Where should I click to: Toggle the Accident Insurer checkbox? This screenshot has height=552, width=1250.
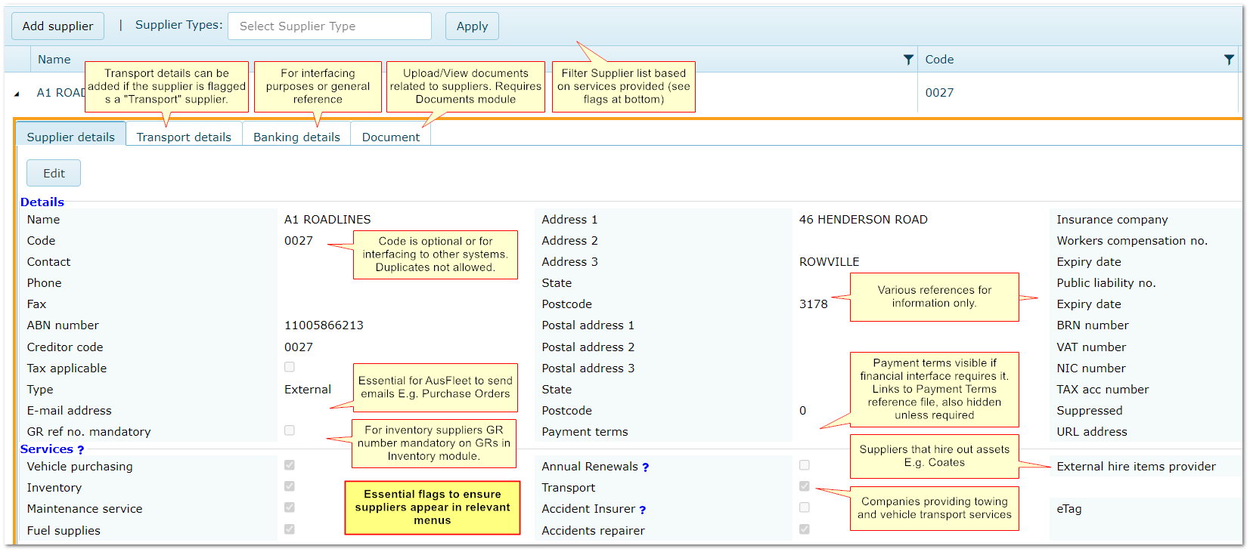point(805,507)
